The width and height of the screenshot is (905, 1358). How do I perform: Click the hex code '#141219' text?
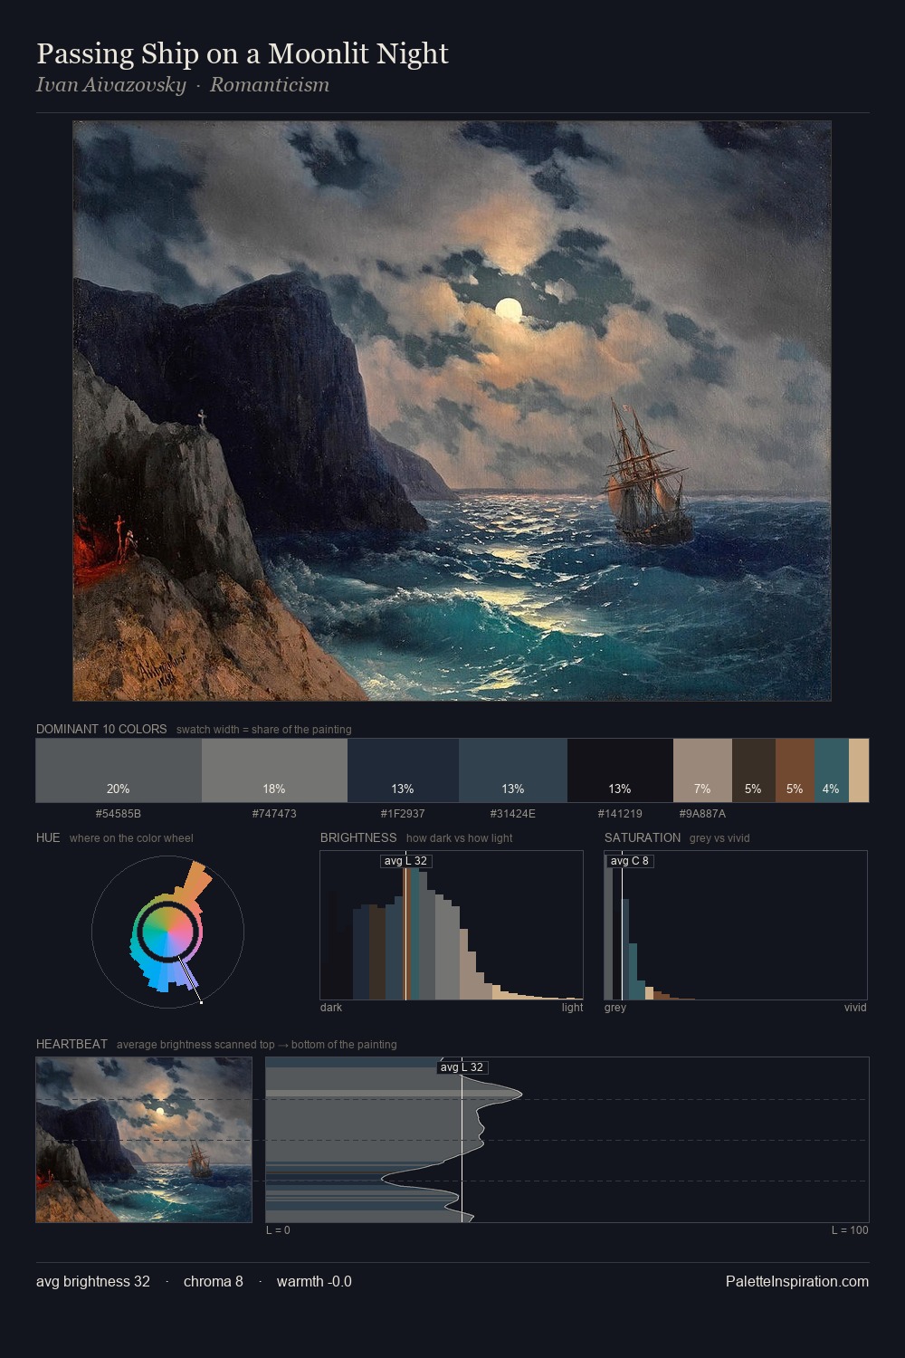[620, 814]
